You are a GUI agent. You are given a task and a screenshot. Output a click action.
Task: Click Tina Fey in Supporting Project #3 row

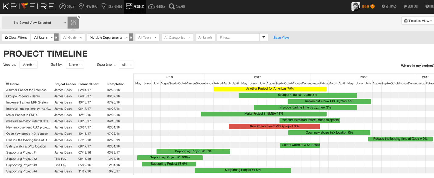tap(60, 165)
